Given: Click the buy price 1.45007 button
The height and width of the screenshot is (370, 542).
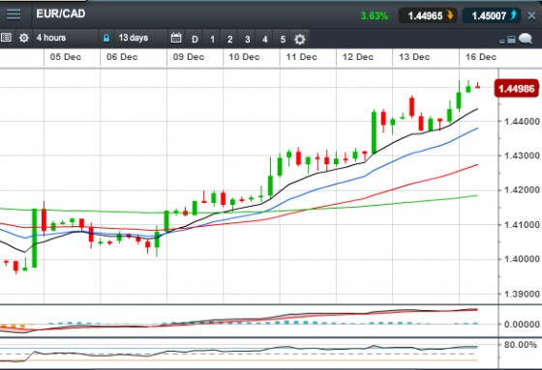Looking at the screenshot, I should coord(492,15).
